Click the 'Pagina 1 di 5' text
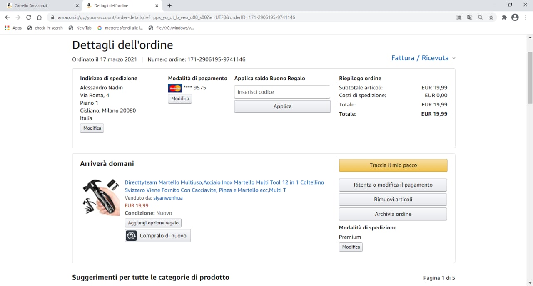Viewport: 533px width, 286px height. 439,278
